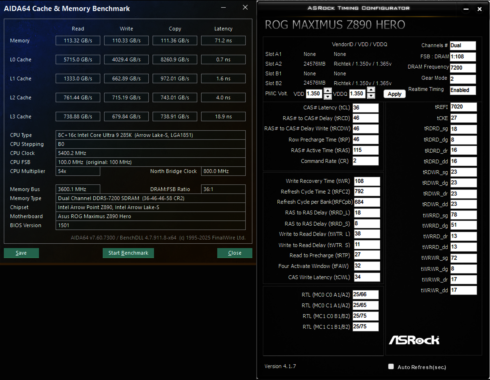The image size is (490, 380).
Task: Select the tRAS value field
Action: (x=366, y=150)
